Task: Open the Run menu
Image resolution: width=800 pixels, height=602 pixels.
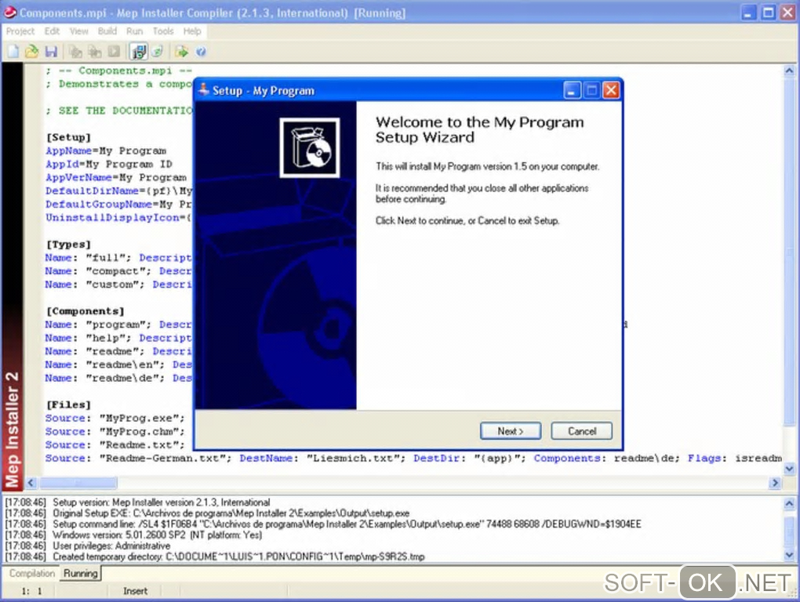Action: coord(135,31)
